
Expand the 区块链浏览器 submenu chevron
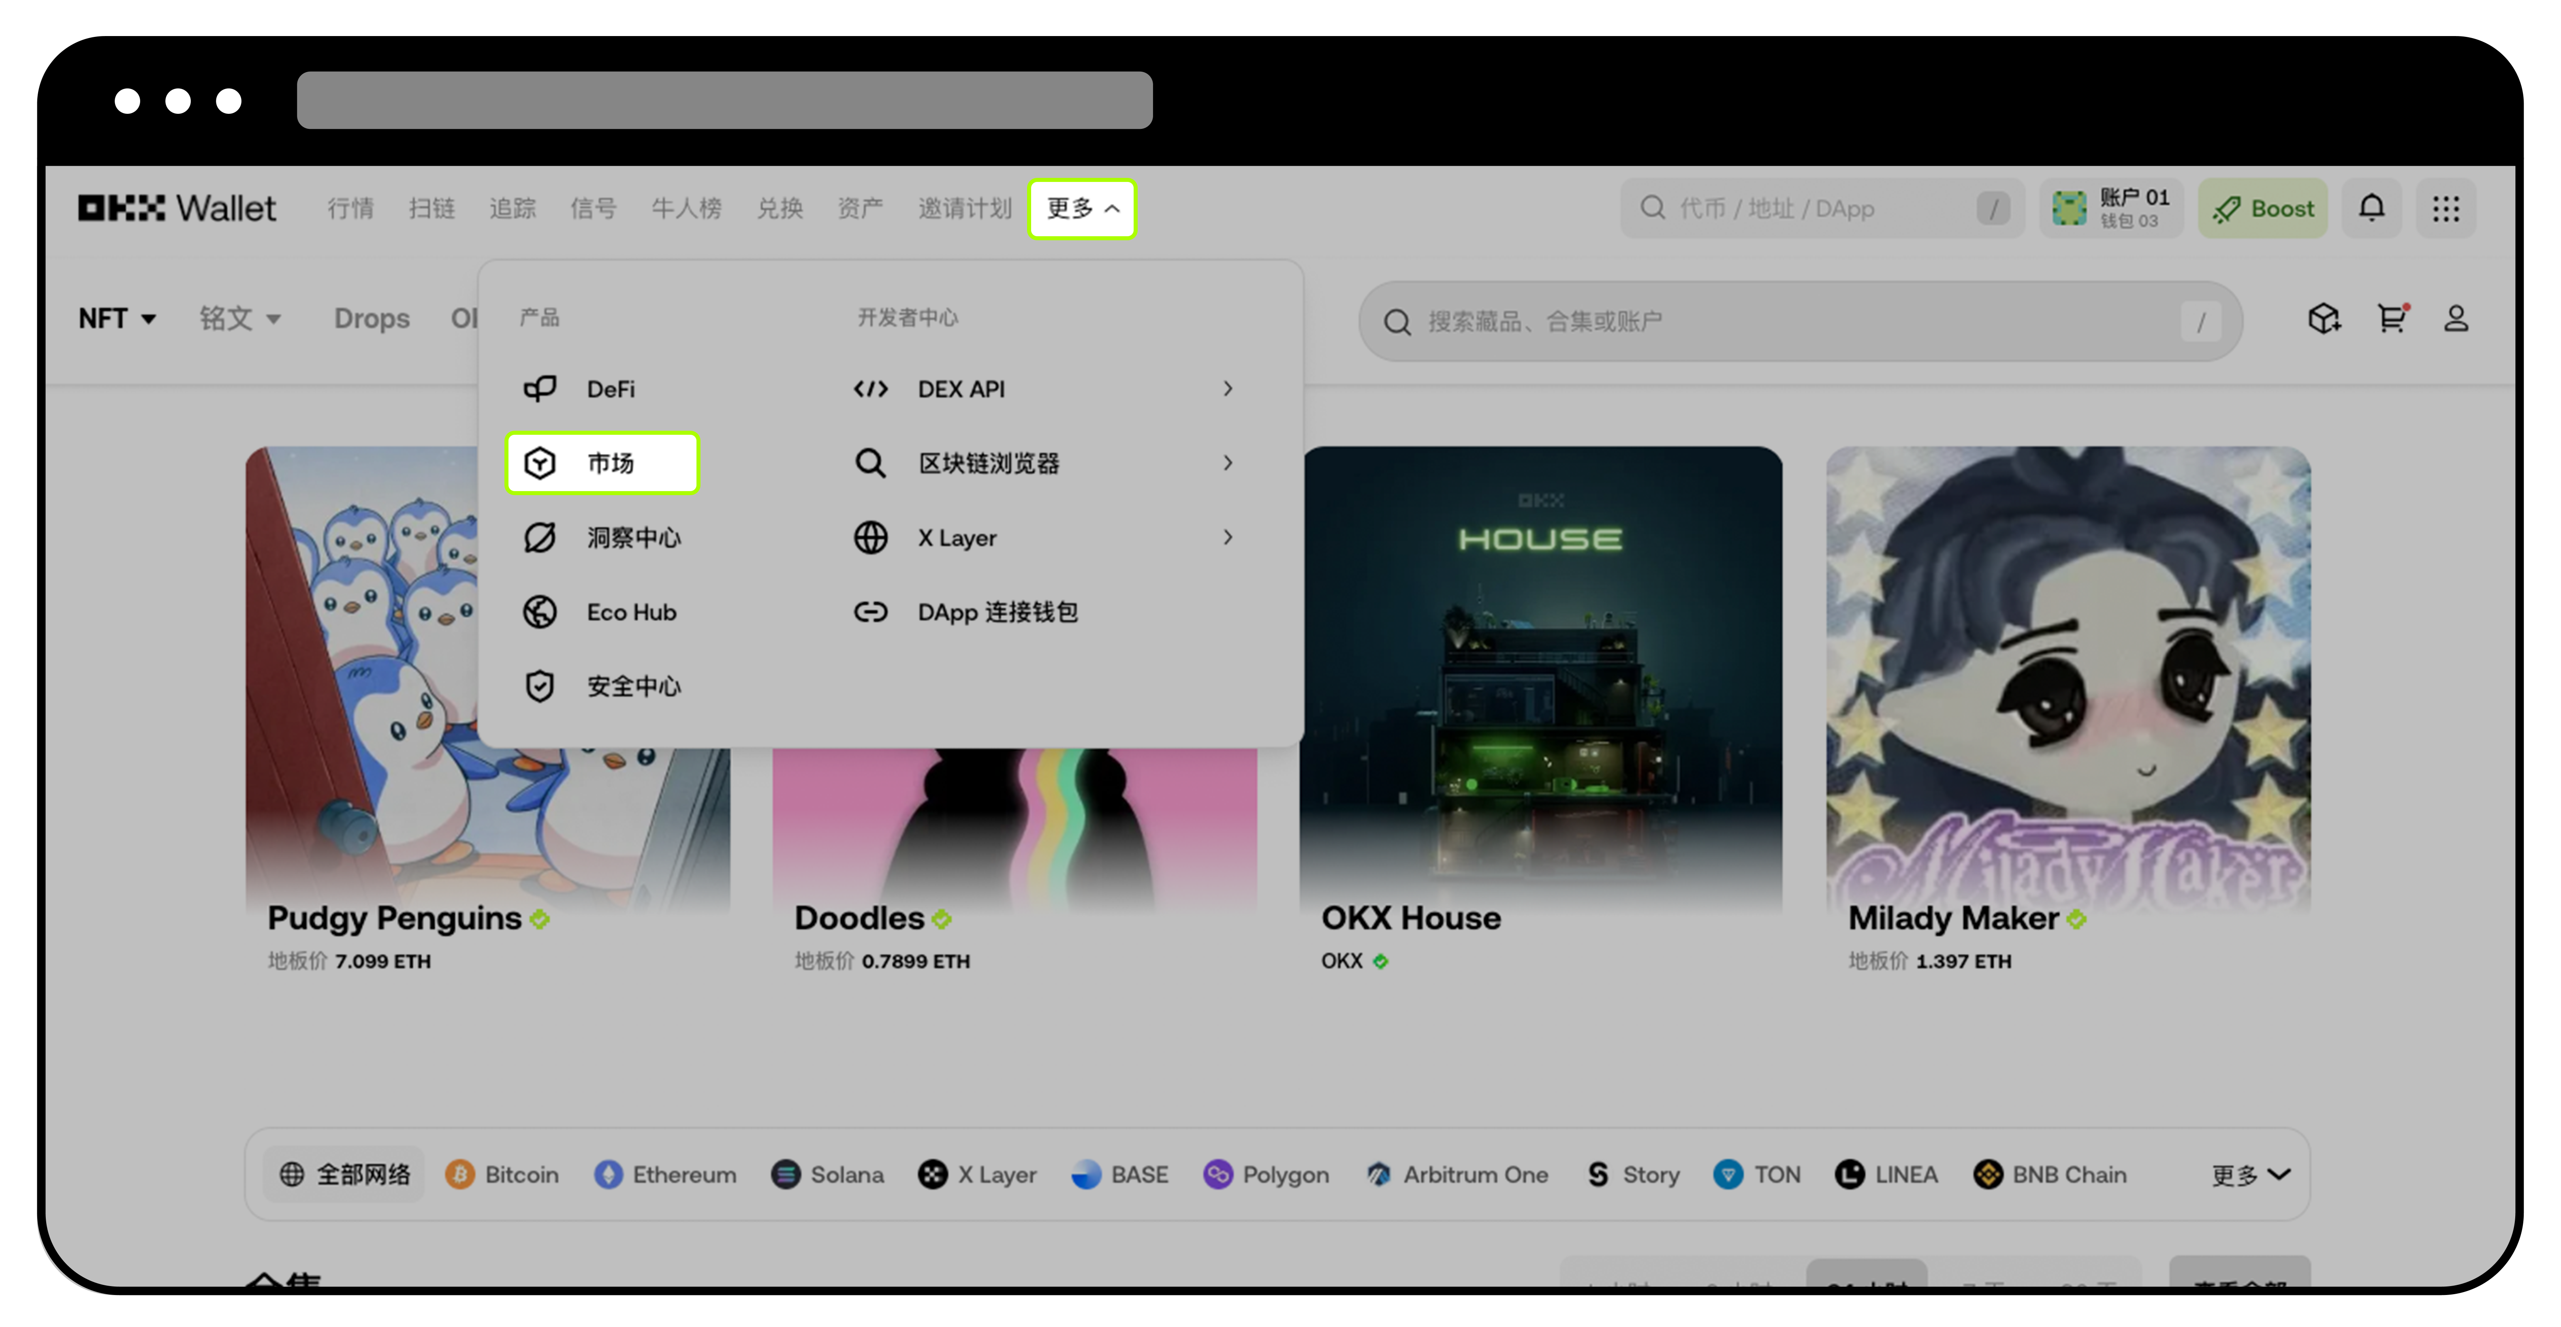[x=1228, y=463]
